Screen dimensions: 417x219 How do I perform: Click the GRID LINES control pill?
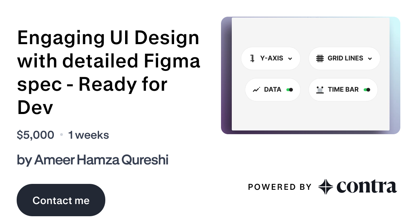point(344,58)
